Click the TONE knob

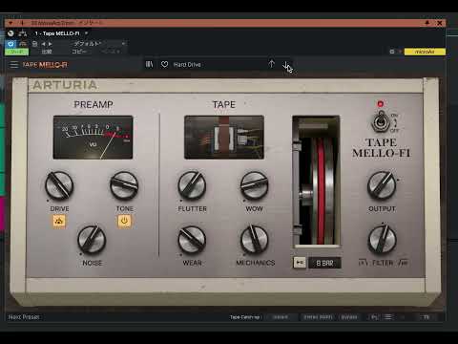(124, 185)
